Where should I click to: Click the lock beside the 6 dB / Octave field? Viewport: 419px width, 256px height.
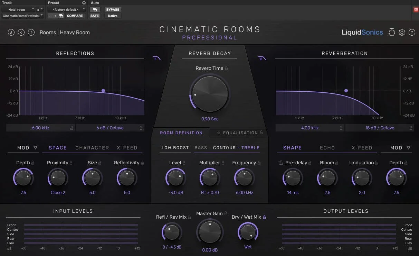pyautogui.click(x=141, y=128)
